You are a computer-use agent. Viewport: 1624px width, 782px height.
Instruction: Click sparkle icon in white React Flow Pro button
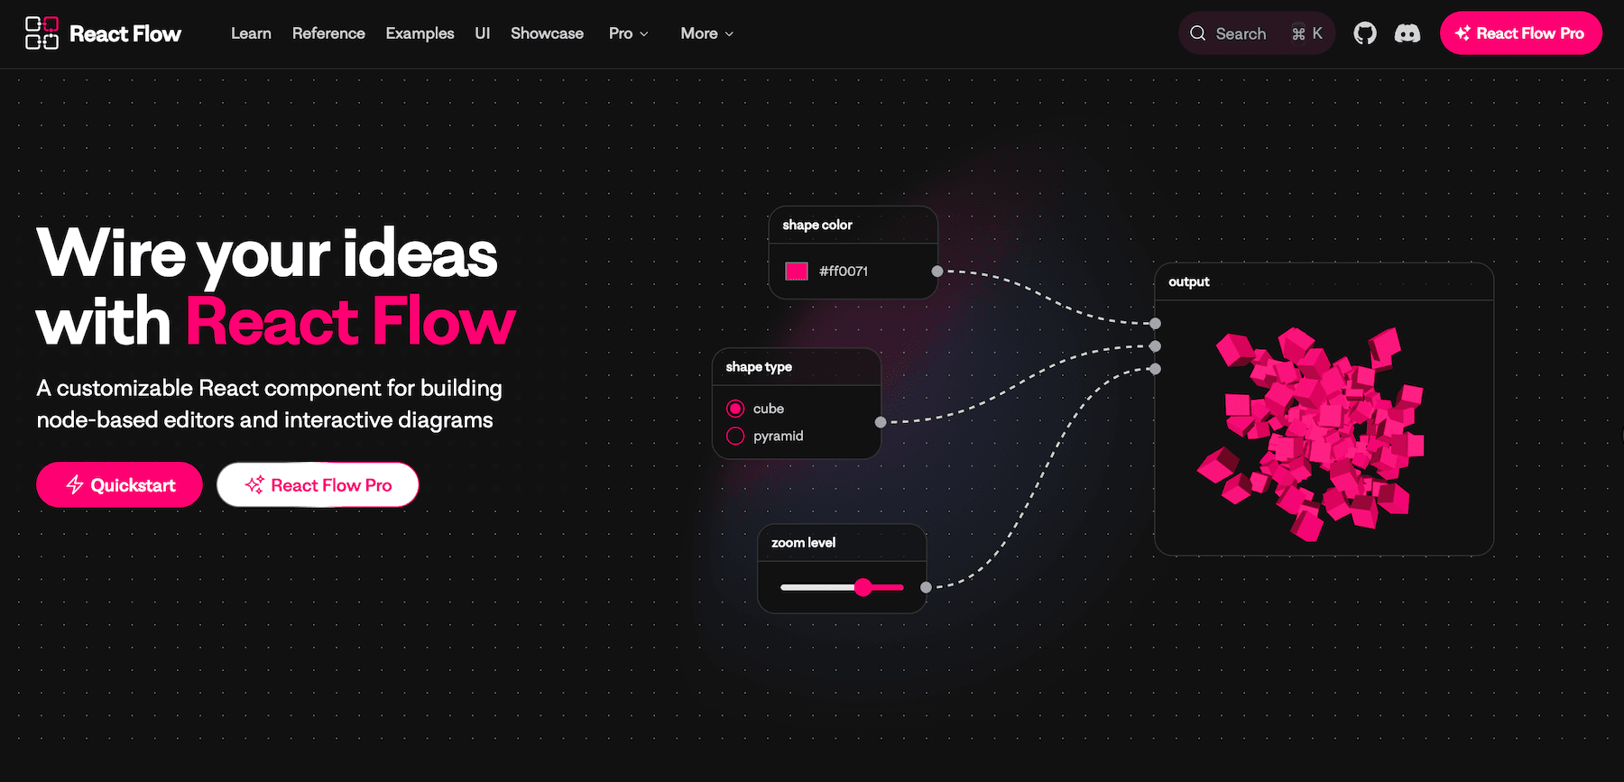coord(254,485)
